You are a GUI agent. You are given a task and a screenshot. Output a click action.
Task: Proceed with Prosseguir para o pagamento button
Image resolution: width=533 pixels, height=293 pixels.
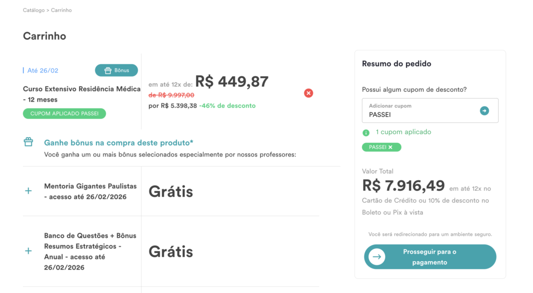[x=430, y=257]
